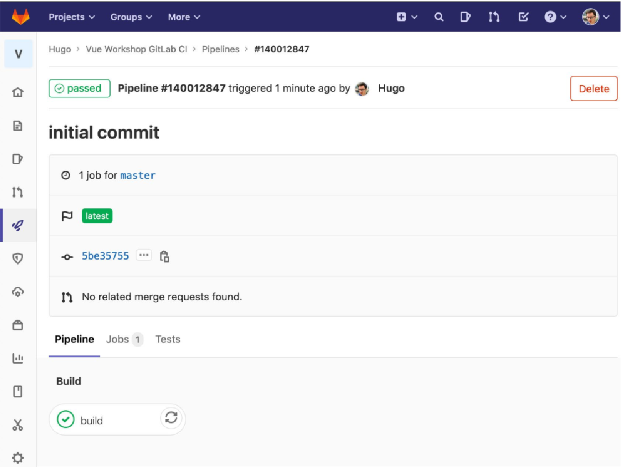Viewport: 621px width, 469px height.
Task: Open commit 5be35755 link
Action: [105, 256]
